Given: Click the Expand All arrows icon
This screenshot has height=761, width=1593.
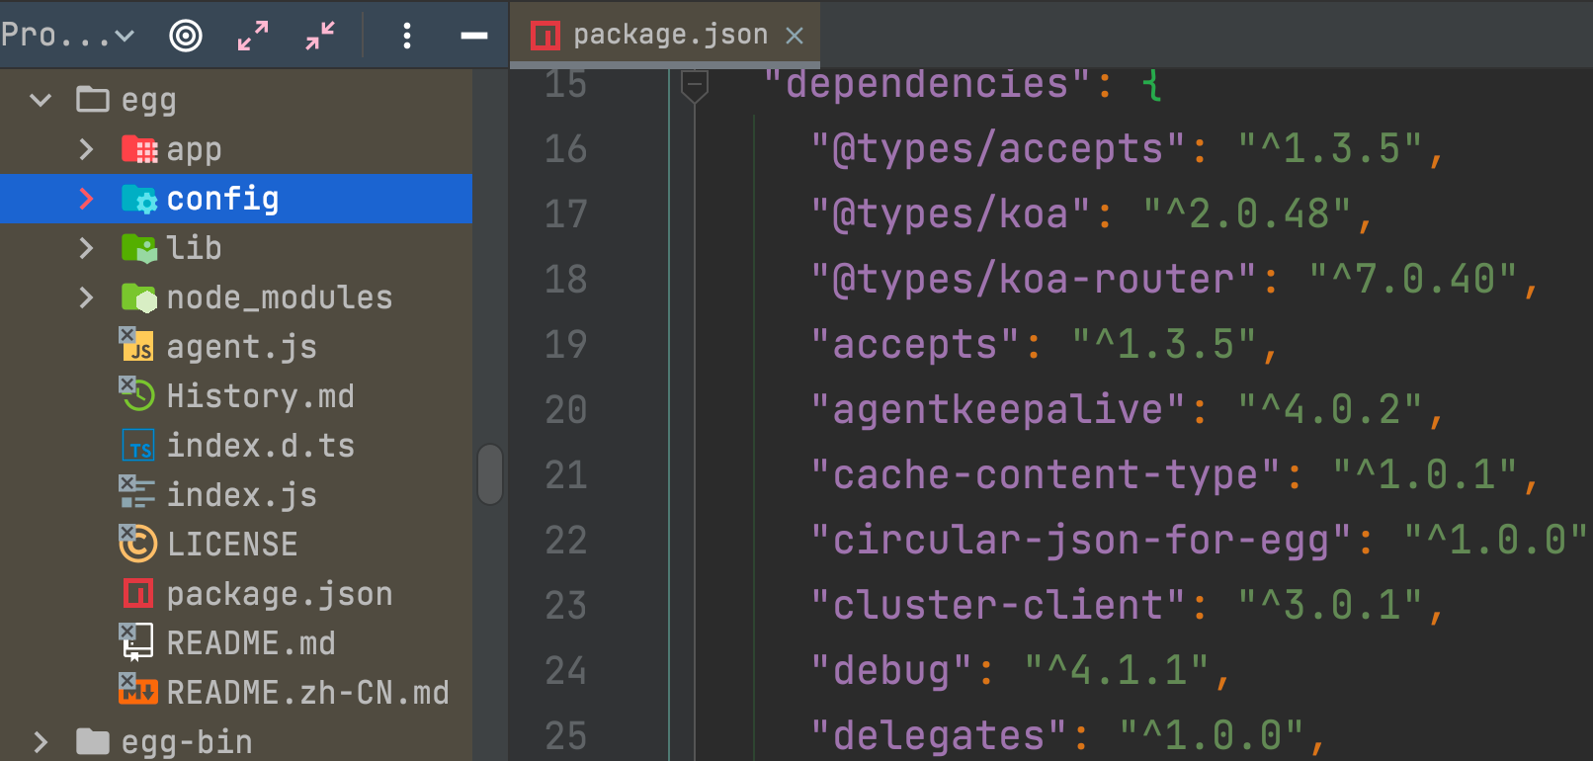Looking at the screenshot, I should click(253, 36).
